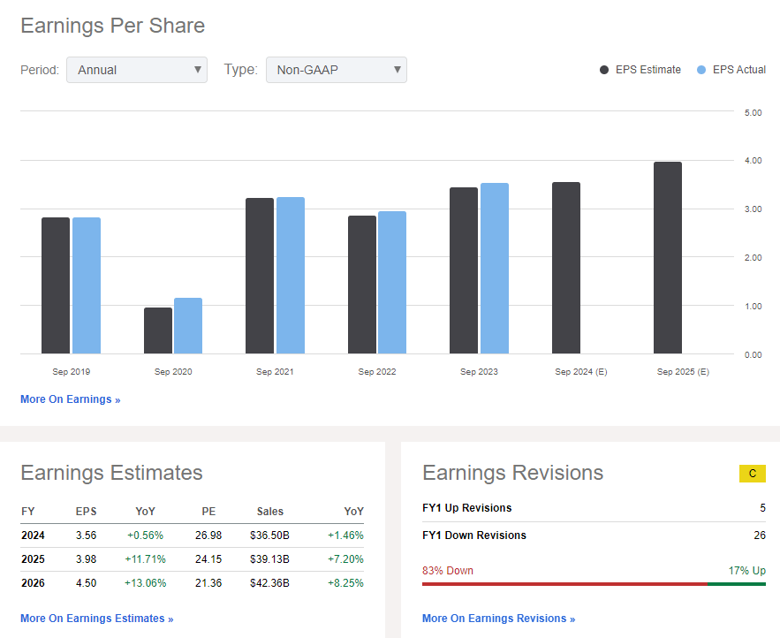The width and height of the screenshot is (780, 638).
Task: Click the Sales column header
Action: tap(269, 512)
